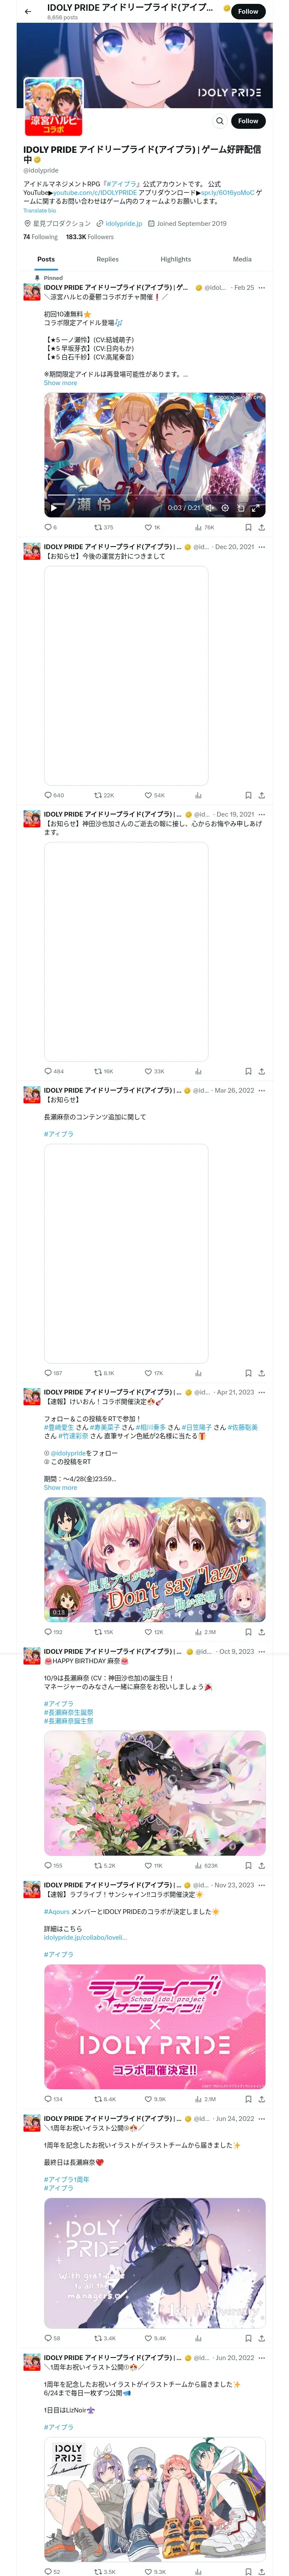Switch to the Replies tab
This screenshot has width=289, height=2576.
click(x=107, y=259)
